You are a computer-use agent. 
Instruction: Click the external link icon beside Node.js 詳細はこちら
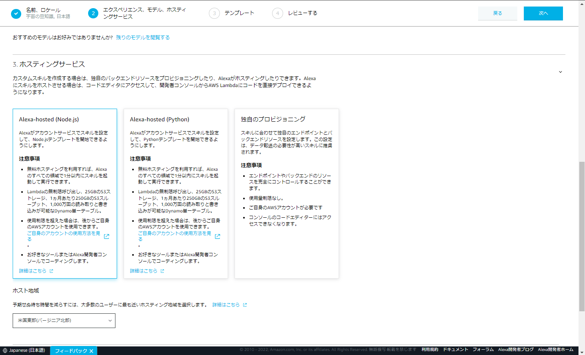(51, 270)
